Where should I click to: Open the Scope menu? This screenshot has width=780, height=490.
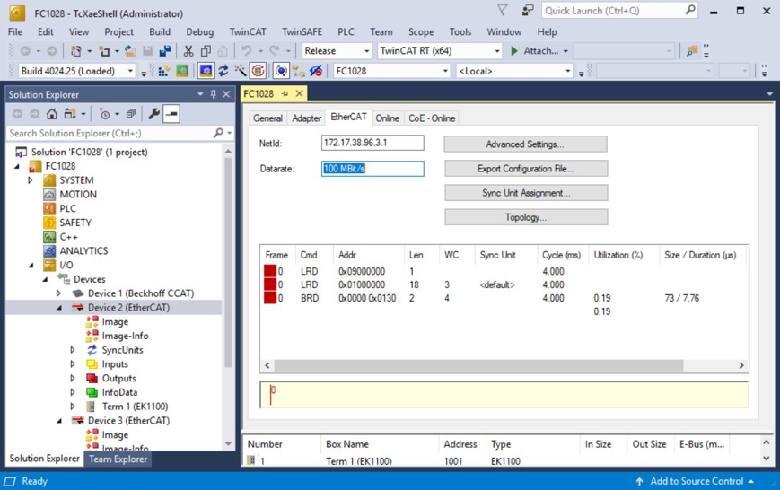(x=421, y=31)
